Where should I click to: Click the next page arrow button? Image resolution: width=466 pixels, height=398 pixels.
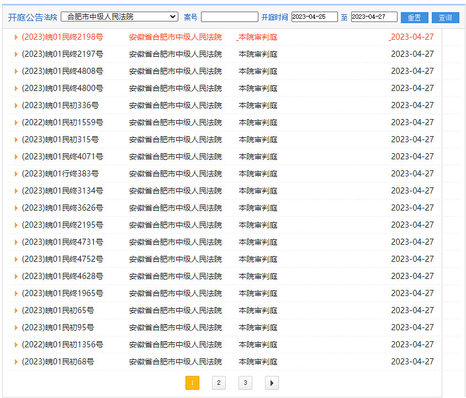(272, 383)
